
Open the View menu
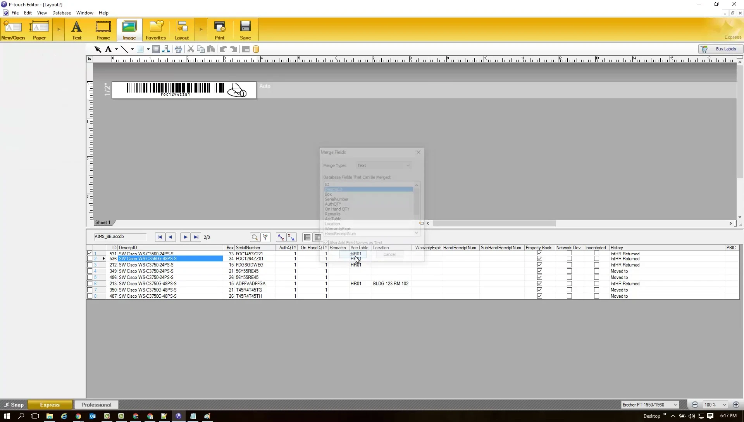(x=42, y=13)
